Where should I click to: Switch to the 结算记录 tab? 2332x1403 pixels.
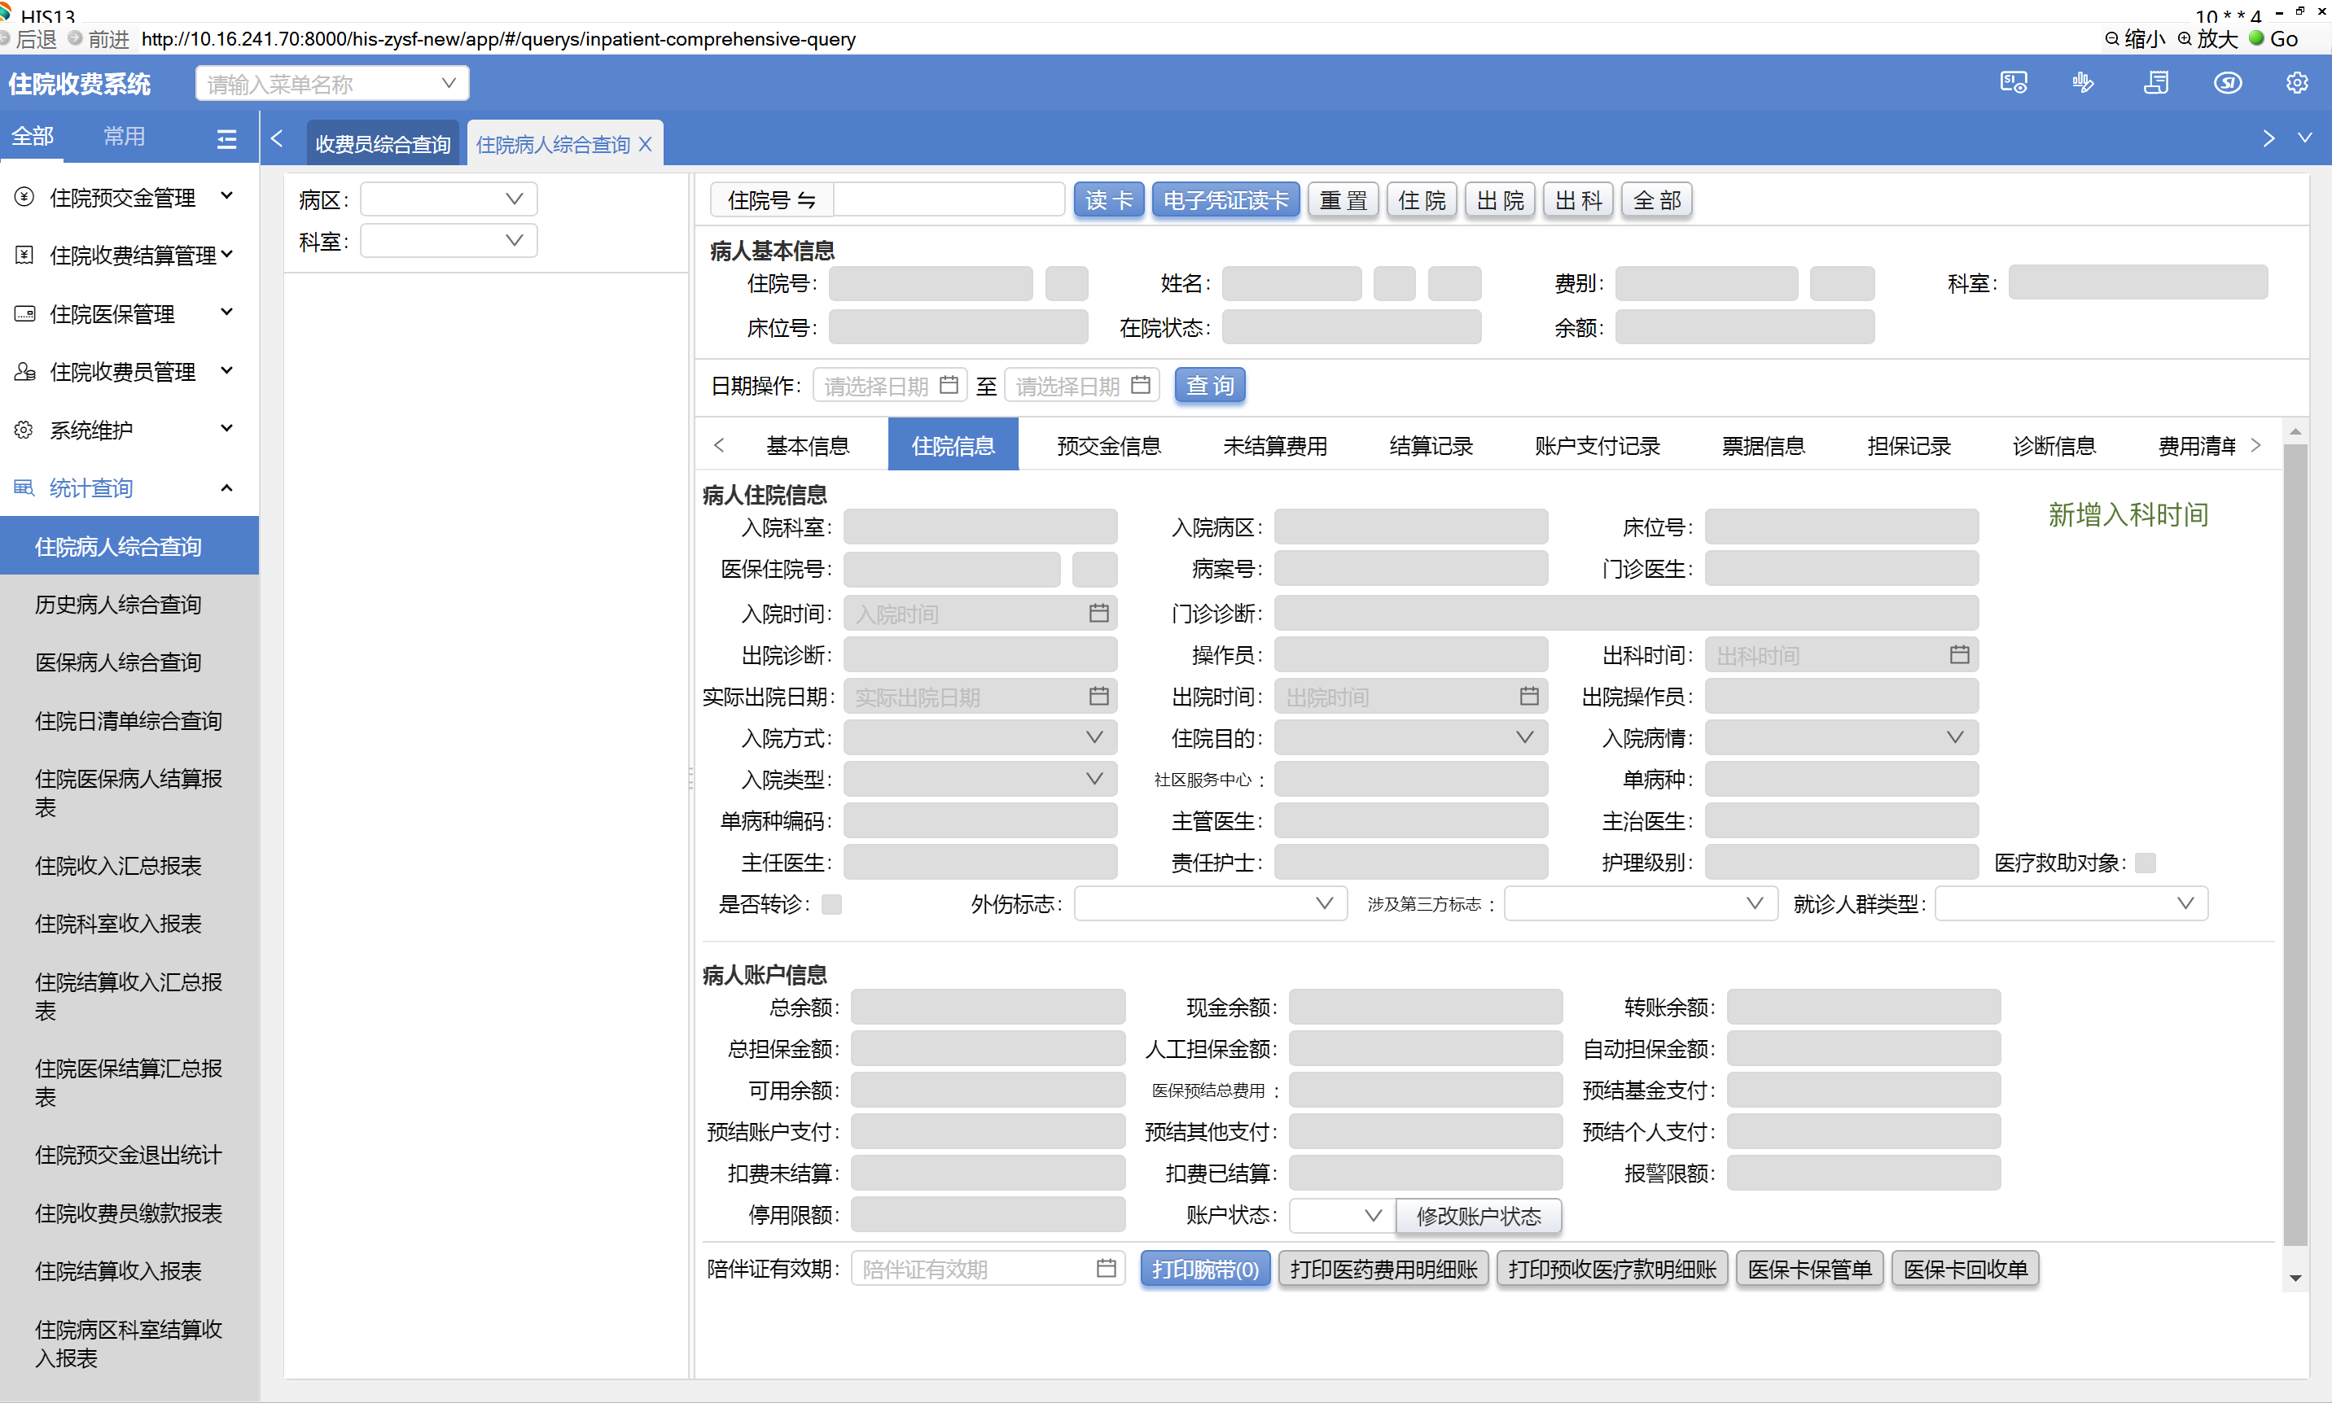point(1430,445)
